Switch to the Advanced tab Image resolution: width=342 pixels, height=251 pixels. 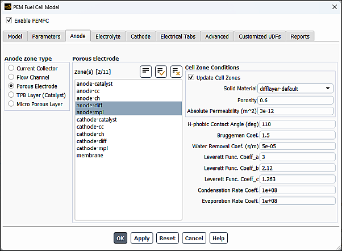(x=217, y=36)
